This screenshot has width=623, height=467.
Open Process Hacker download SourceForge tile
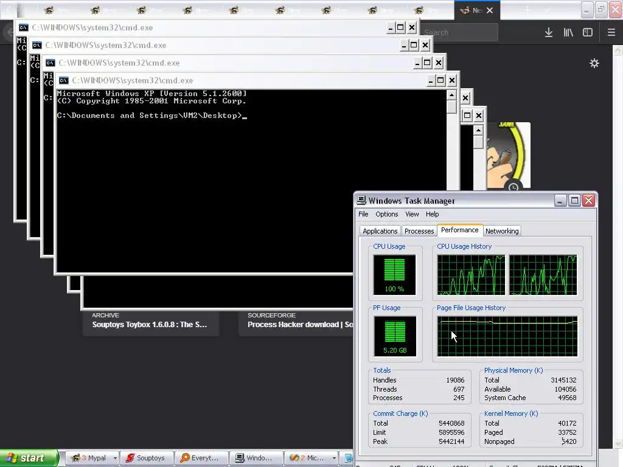(301, 325)
